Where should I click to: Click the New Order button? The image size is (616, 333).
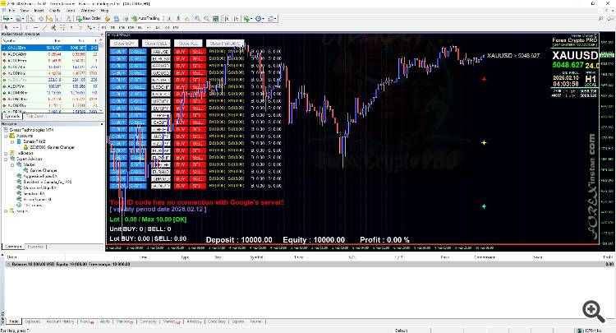89,18
